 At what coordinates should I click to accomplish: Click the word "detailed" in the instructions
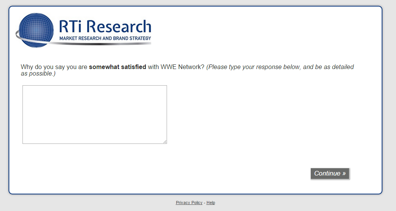[342, 67]
